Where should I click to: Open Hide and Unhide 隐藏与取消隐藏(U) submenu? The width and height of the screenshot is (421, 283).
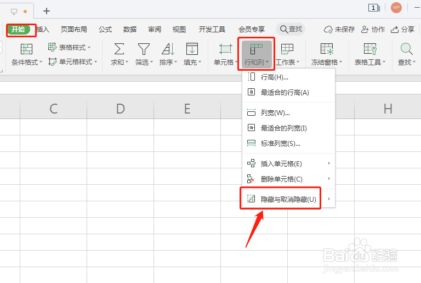click(289, 199)
